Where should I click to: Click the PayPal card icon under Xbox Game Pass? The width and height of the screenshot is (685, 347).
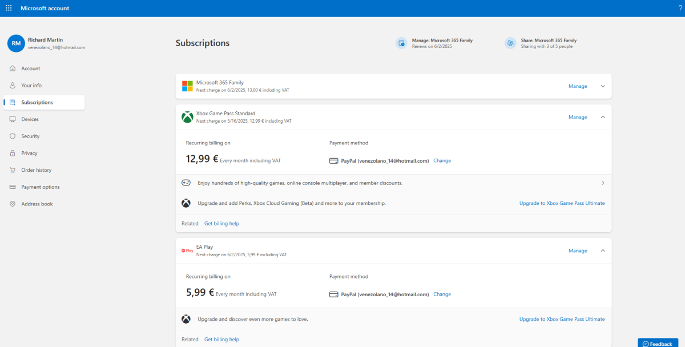tap(334, 161)
